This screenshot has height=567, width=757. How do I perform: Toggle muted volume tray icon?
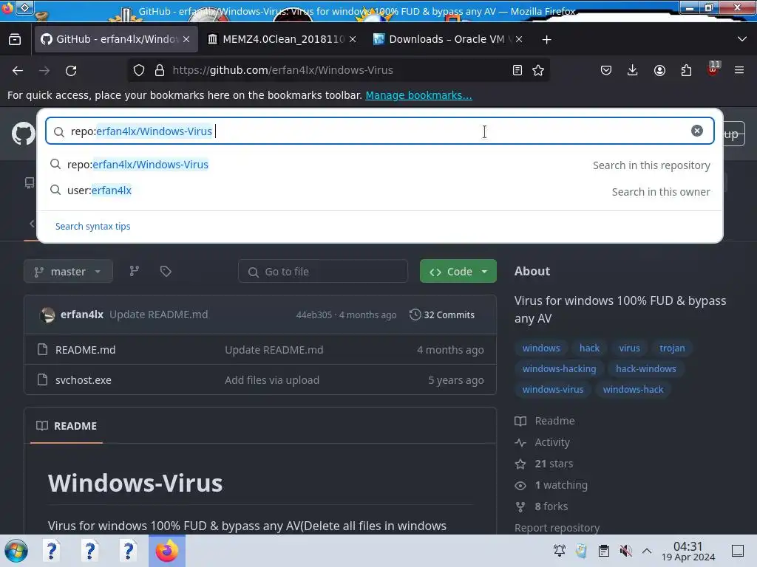pos(625,550)
